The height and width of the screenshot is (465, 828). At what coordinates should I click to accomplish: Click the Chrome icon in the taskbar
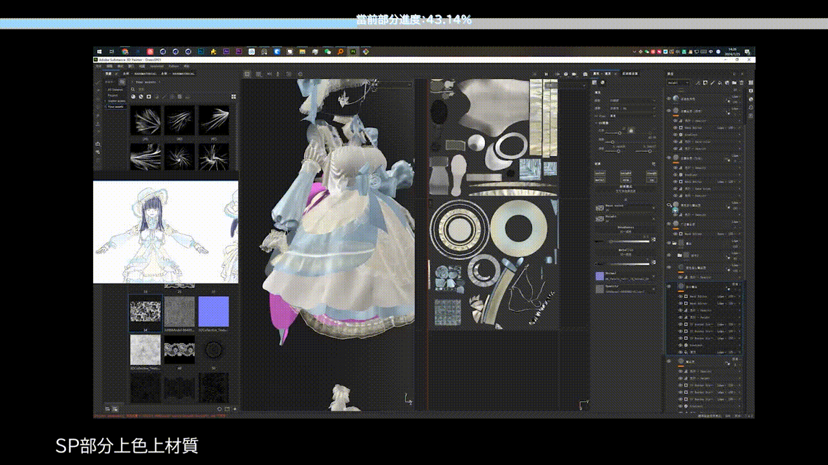[125, 52]
